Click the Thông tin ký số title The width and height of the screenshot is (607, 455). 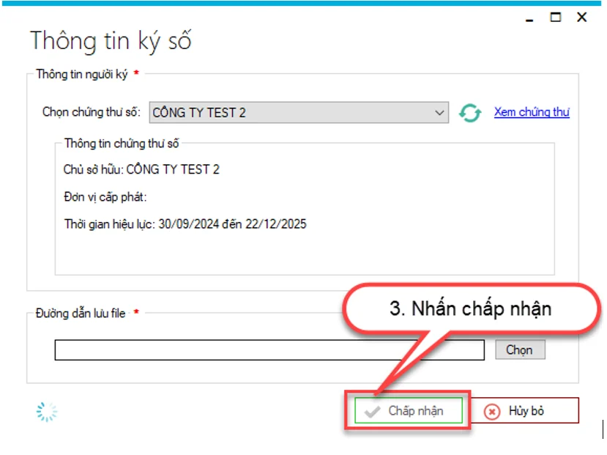tap(111, 42)
